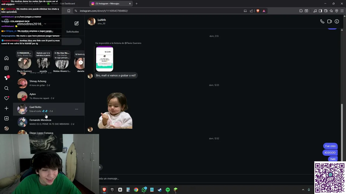View axuwita's story note avatar
Image resolution: width=346 pixels, height=194 pixels.
[x=43, y=64]
